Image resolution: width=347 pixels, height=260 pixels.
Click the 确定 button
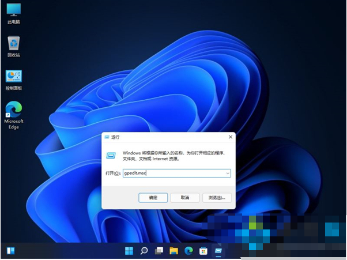pos(153,197)
